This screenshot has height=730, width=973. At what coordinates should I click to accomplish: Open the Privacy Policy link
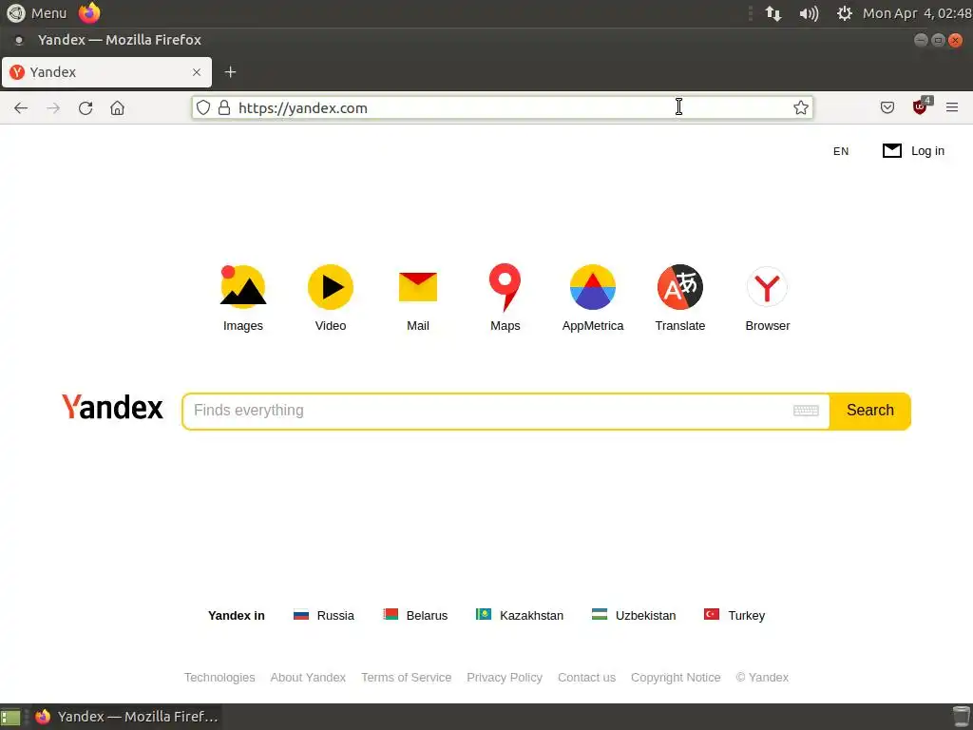point(505,677)
